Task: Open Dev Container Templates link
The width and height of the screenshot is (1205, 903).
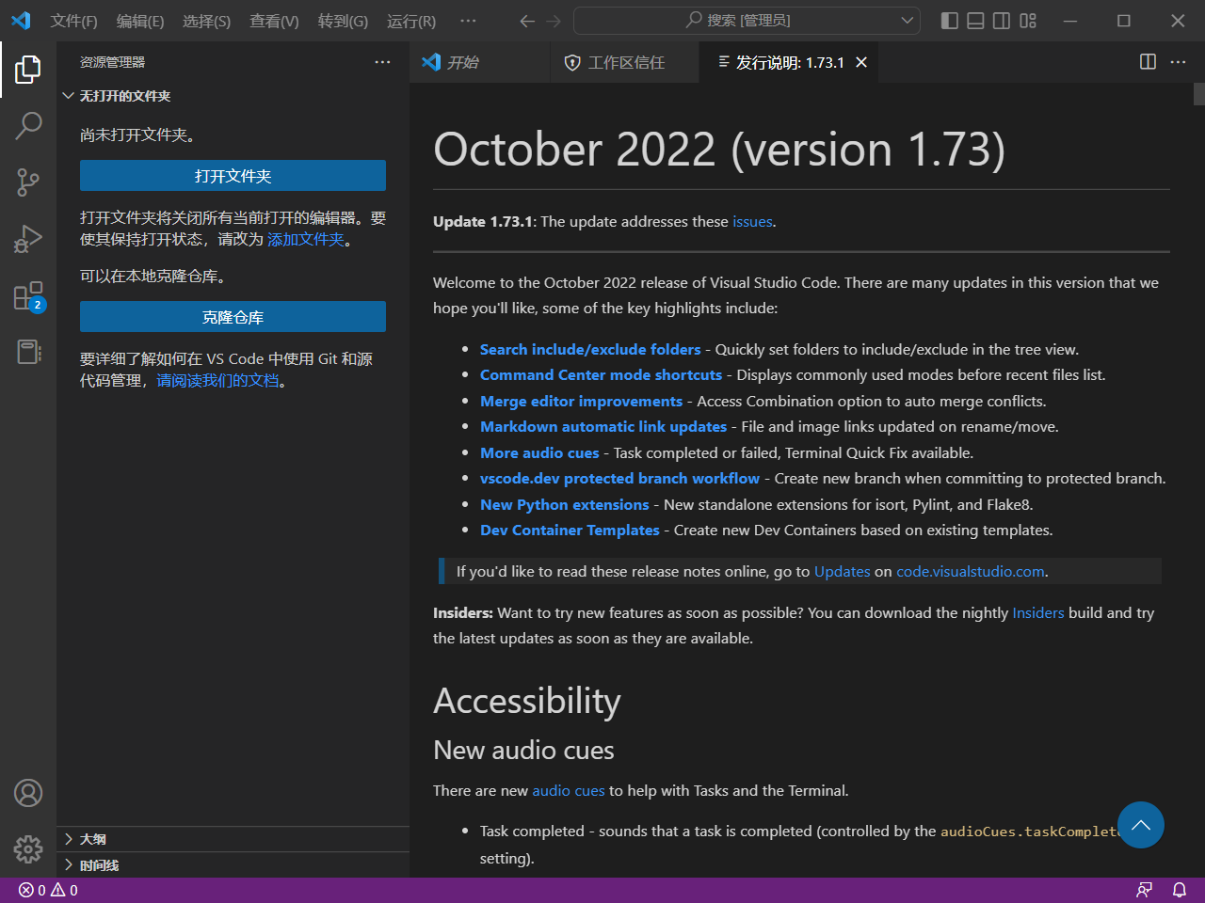Action: (x=570, y=530)
